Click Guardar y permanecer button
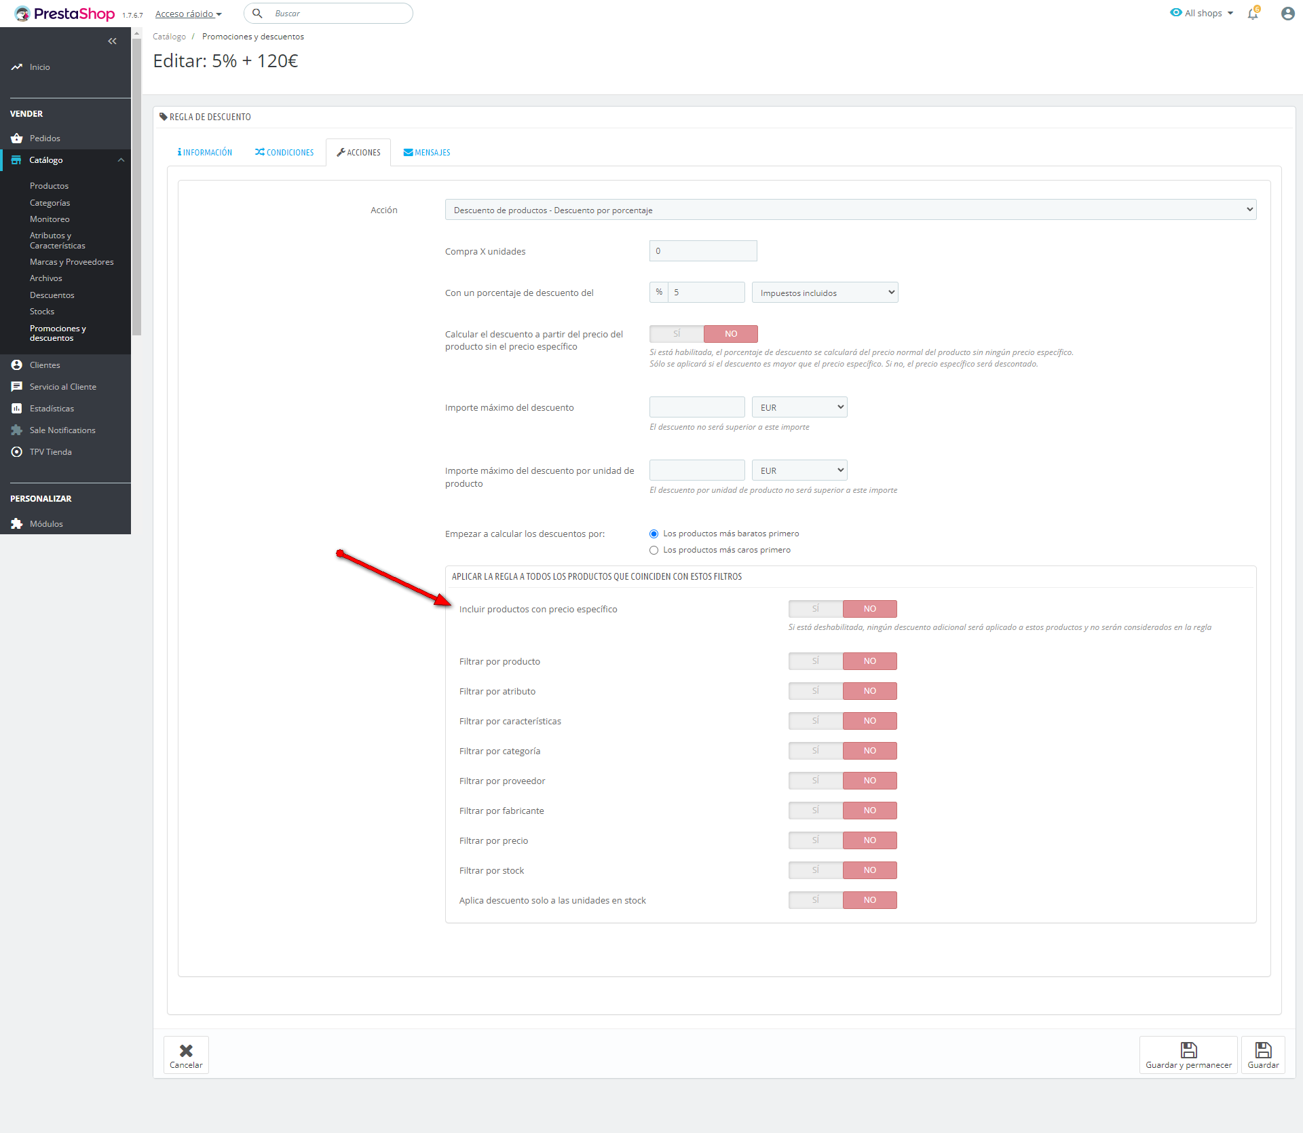The height and width of the screenshot is (1133, 1303). click(1188, 1055)
